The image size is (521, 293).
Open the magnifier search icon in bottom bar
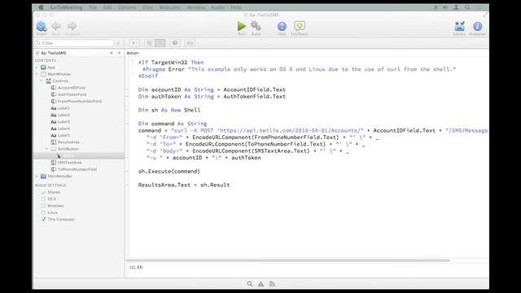[x=250, y=284]
